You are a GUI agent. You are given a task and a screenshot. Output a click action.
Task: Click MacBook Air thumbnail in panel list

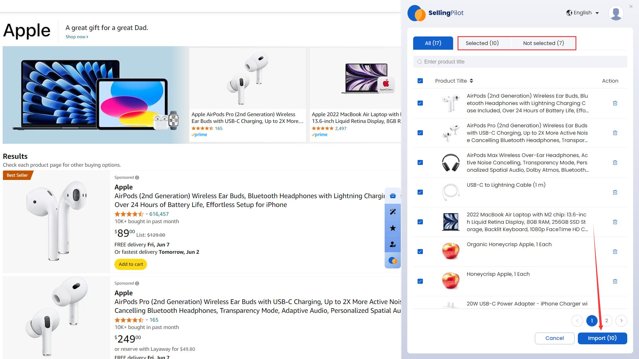[451, 222]
